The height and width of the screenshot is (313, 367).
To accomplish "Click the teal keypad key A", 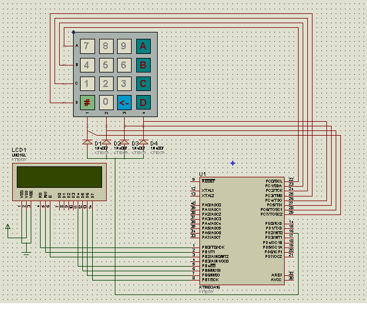I will 143,46.
